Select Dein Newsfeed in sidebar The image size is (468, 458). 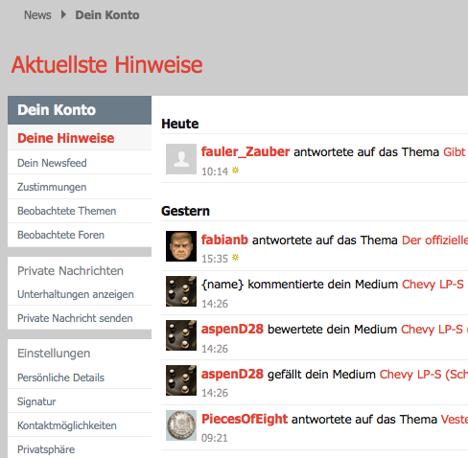pos(80,163)
